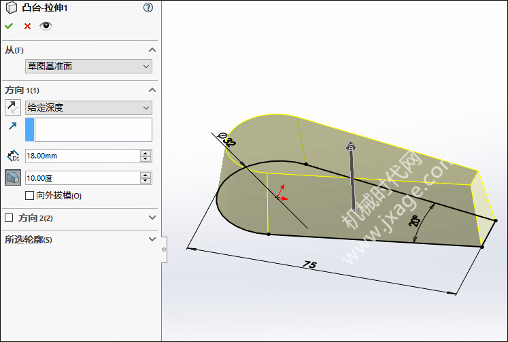Screen dimensions: 508x342
Task: Click the extrude depth drag arrow handle
Action: (x=351, y=146)
